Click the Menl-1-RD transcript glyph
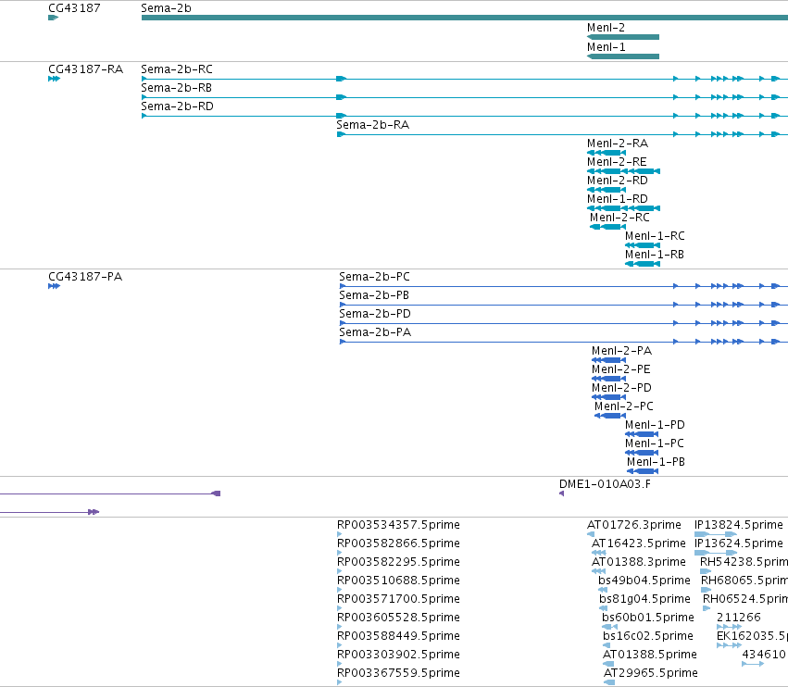Screen dimensions: 788x687 [623, 208]
